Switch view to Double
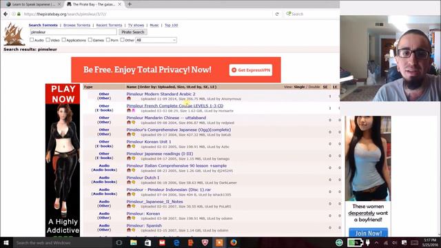441x248 pixels. click(314, 87)
